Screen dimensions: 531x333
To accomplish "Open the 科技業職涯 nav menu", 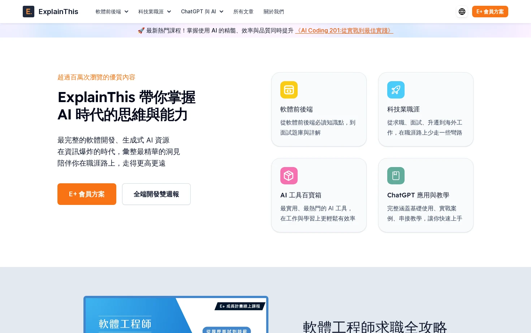I will click(155, 12).
